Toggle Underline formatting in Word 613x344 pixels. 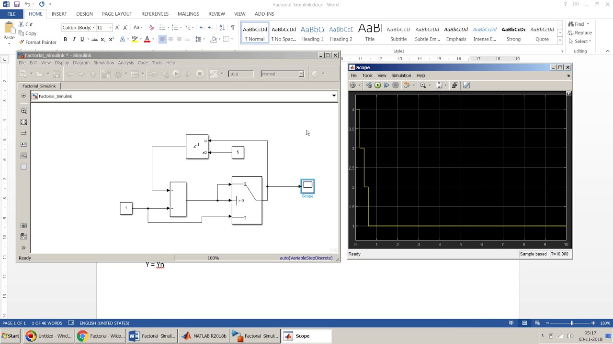[x=82, y=39]
